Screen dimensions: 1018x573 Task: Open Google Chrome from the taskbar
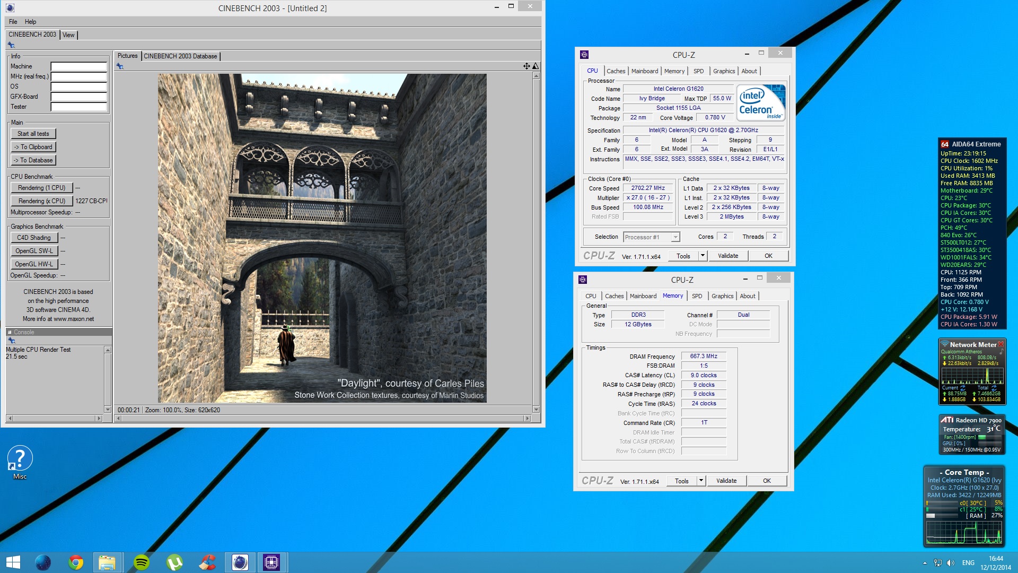(x=75, y=562)
